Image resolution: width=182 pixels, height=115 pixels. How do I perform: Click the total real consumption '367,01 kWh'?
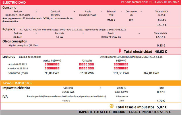[x=151, y=73]
